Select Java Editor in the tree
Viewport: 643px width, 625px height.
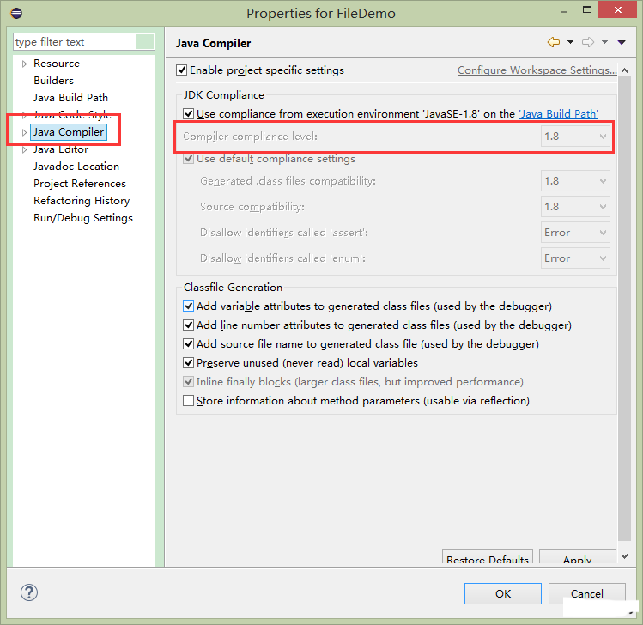[x=61, y=149]
